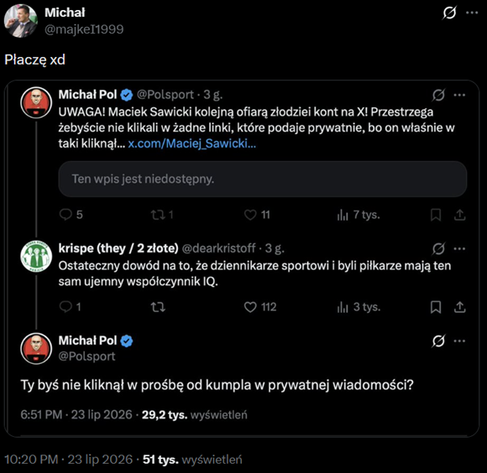Click Grok icon on last Michał Pol reply
The width and height of the screenshot is (487, 473).
click(438, 340)
